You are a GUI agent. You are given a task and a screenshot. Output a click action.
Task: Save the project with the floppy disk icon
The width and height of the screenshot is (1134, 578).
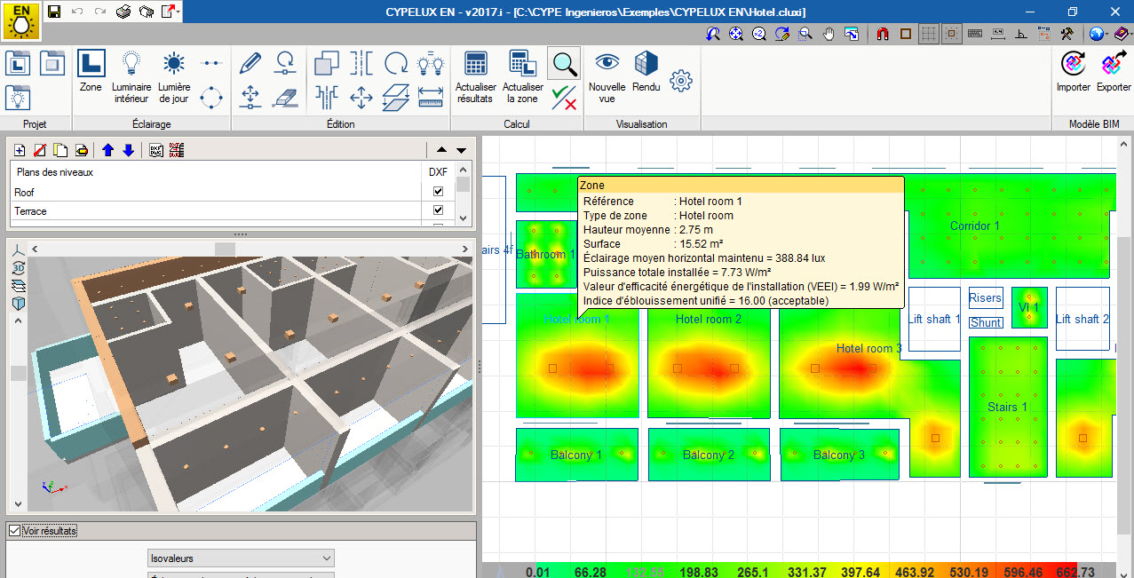click(x=54, y=12)
